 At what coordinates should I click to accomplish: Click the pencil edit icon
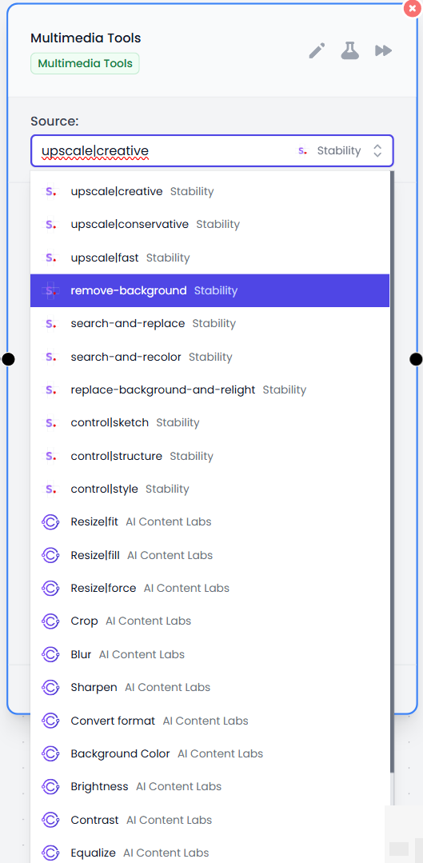point(317,51)
